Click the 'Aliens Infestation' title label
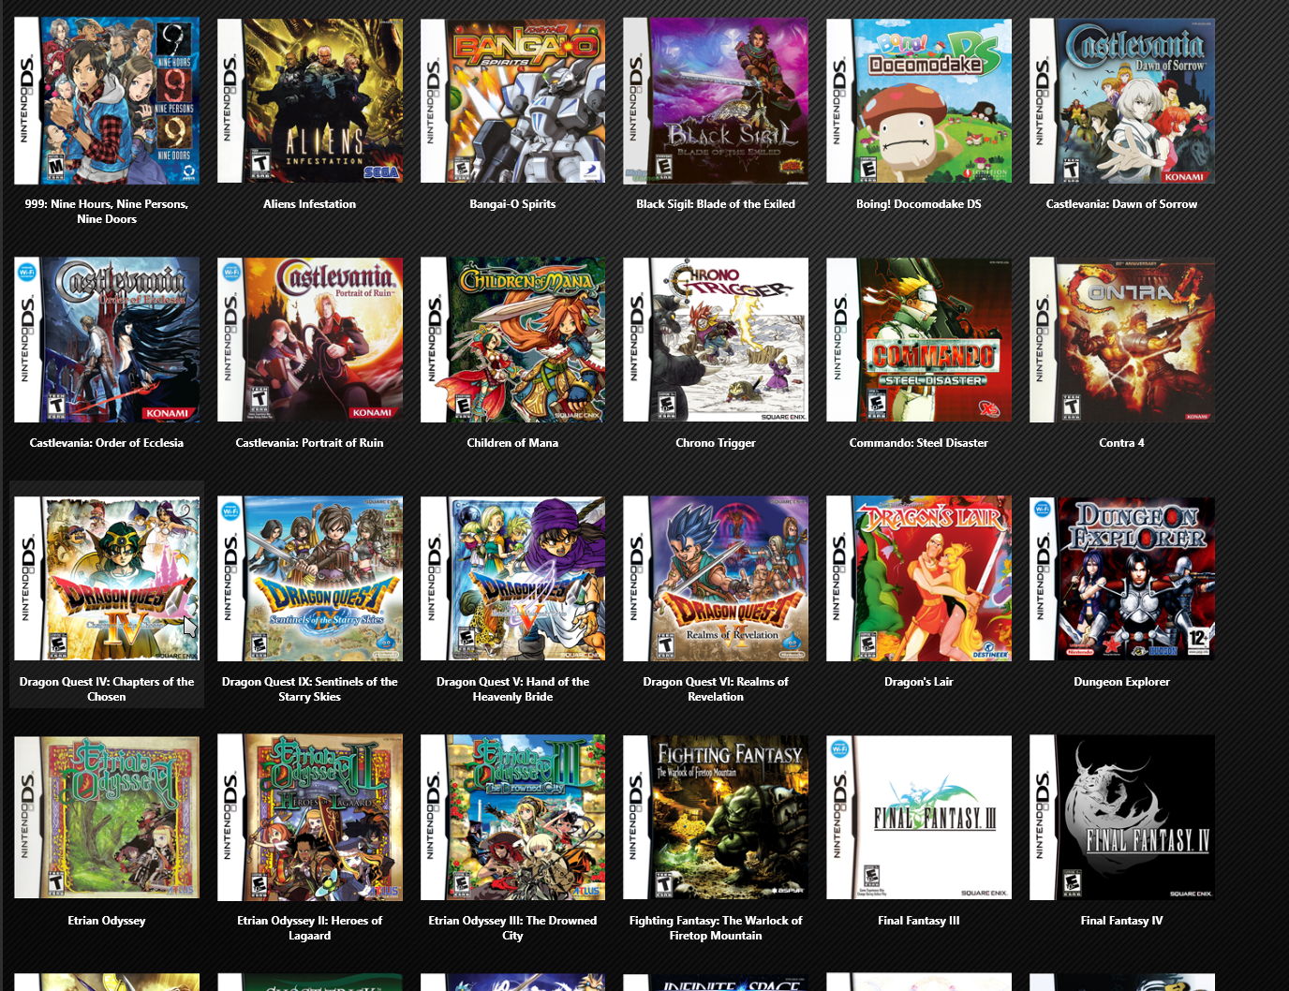The image size is (1289, 991). coord(310,204)
